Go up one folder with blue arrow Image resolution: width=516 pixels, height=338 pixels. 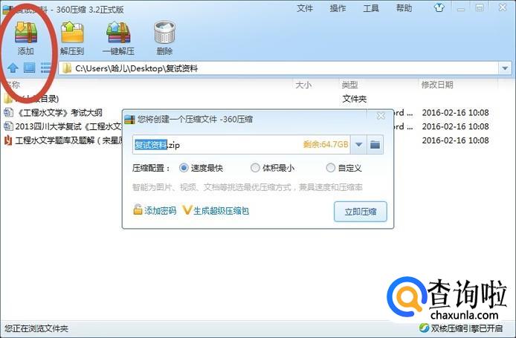(13, 68)
